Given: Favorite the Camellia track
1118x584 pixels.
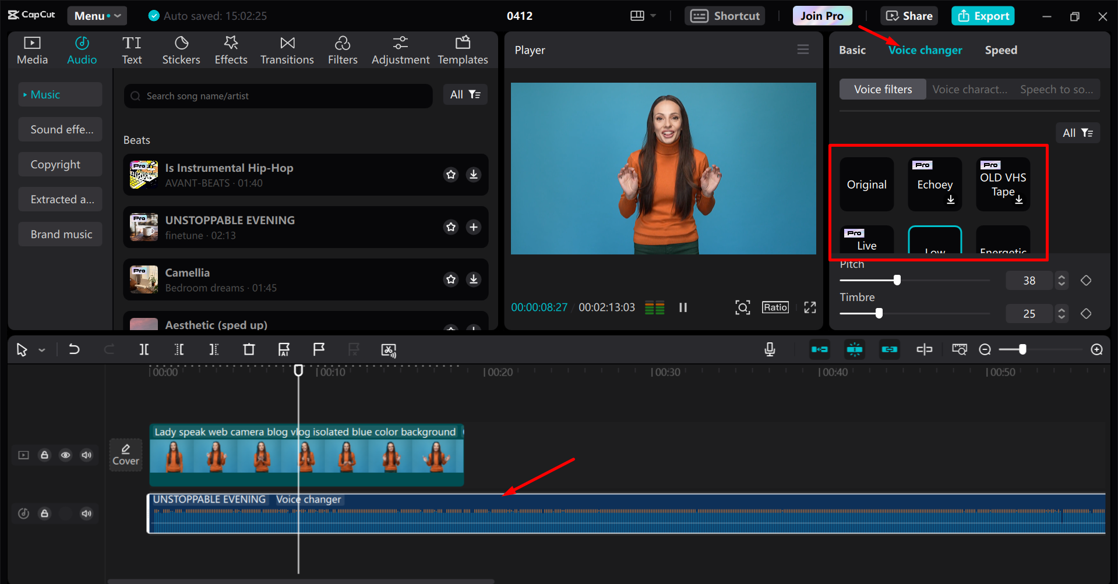Looking at the screenshot, I should [x=451, y=279].
